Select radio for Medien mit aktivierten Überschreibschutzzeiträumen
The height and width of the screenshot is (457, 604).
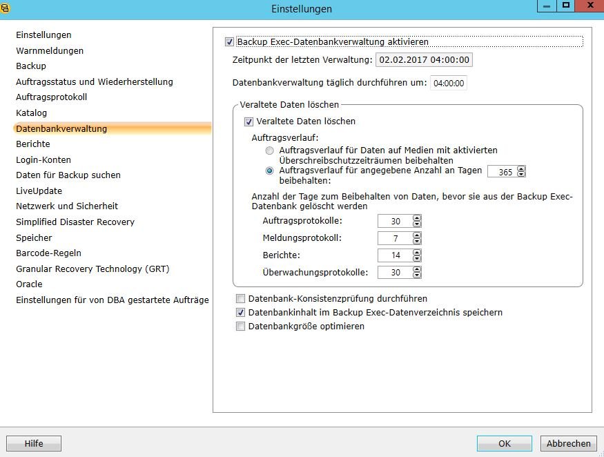coord(270,150)
